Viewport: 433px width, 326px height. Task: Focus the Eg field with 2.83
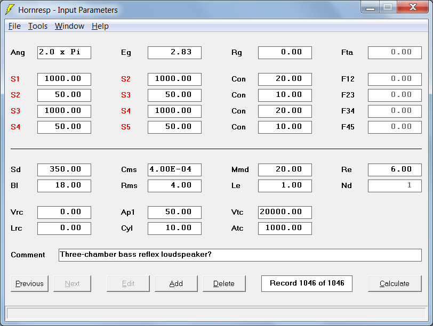pyautogui.click(x=174, y=53)
